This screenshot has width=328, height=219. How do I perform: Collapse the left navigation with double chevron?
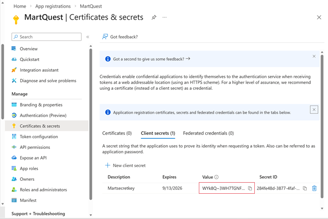[88, 37]
